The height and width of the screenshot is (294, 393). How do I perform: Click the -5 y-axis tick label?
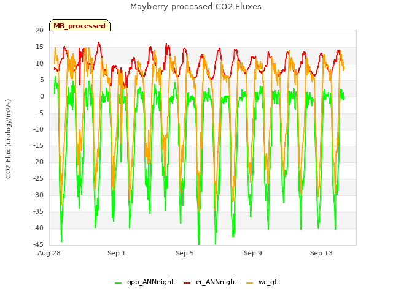tap(40, 113)
